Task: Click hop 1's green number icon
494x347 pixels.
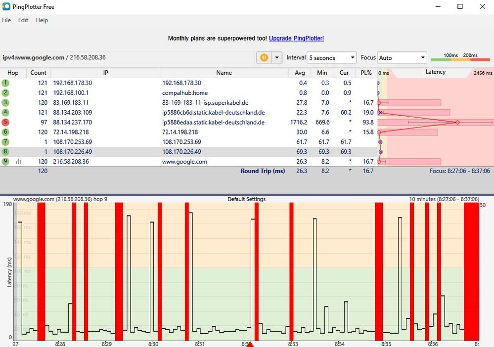Action: [6, 83]
